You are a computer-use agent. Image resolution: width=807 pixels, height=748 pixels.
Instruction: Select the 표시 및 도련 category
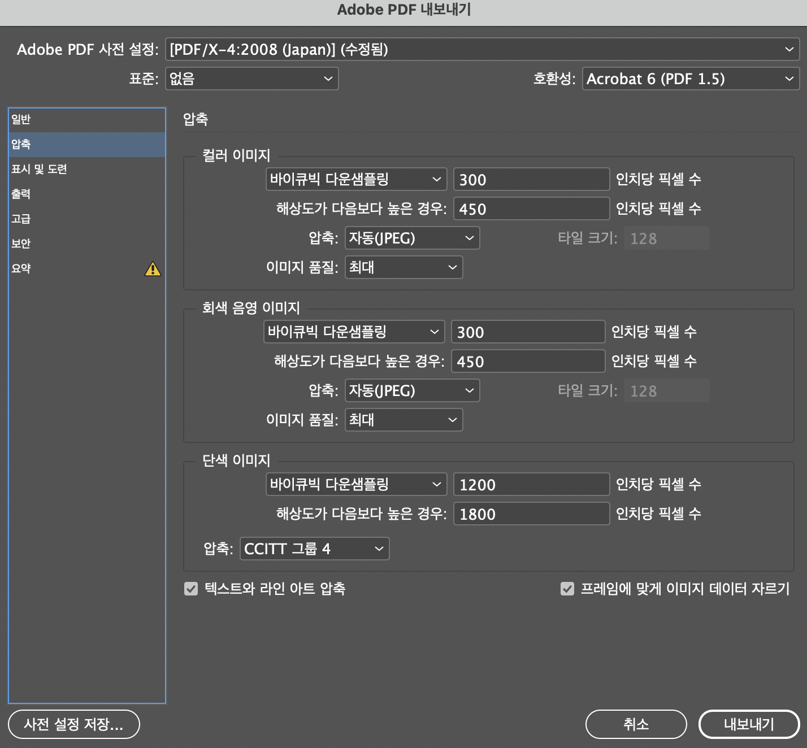pos(87,169)
